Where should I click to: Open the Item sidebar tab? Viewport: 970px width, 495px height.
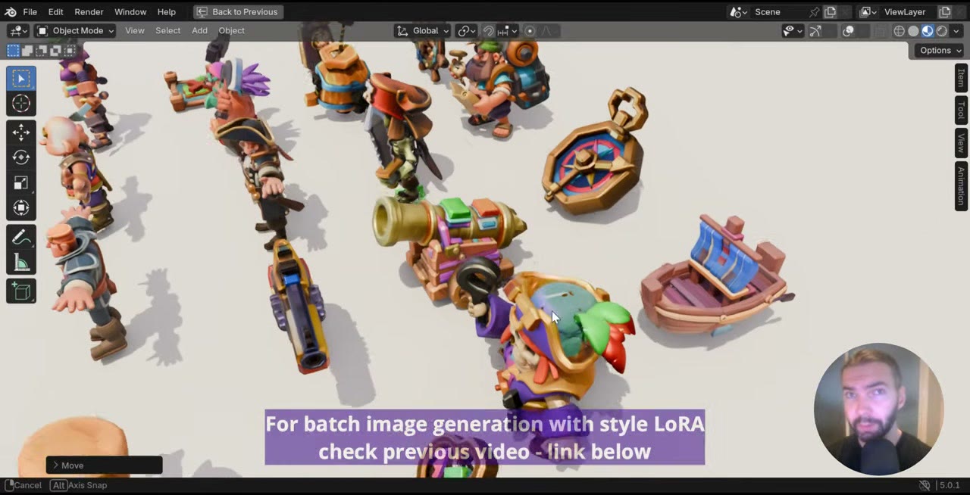pyautogui.click(x=961, y=78)
